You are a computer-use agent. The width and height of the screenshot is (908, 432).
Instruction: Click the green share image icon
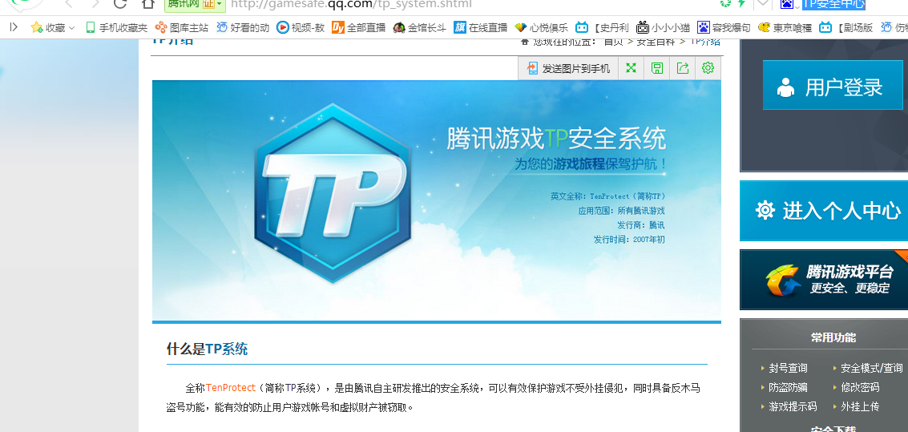[682, 68]
